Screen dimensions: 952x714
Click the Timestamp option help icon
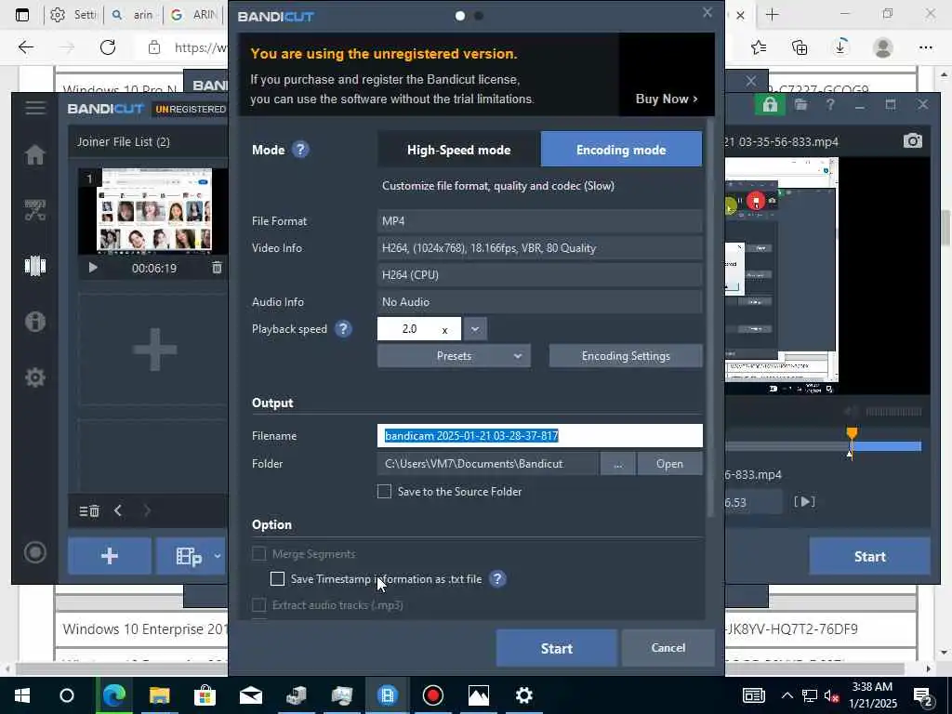coord(497,579)
